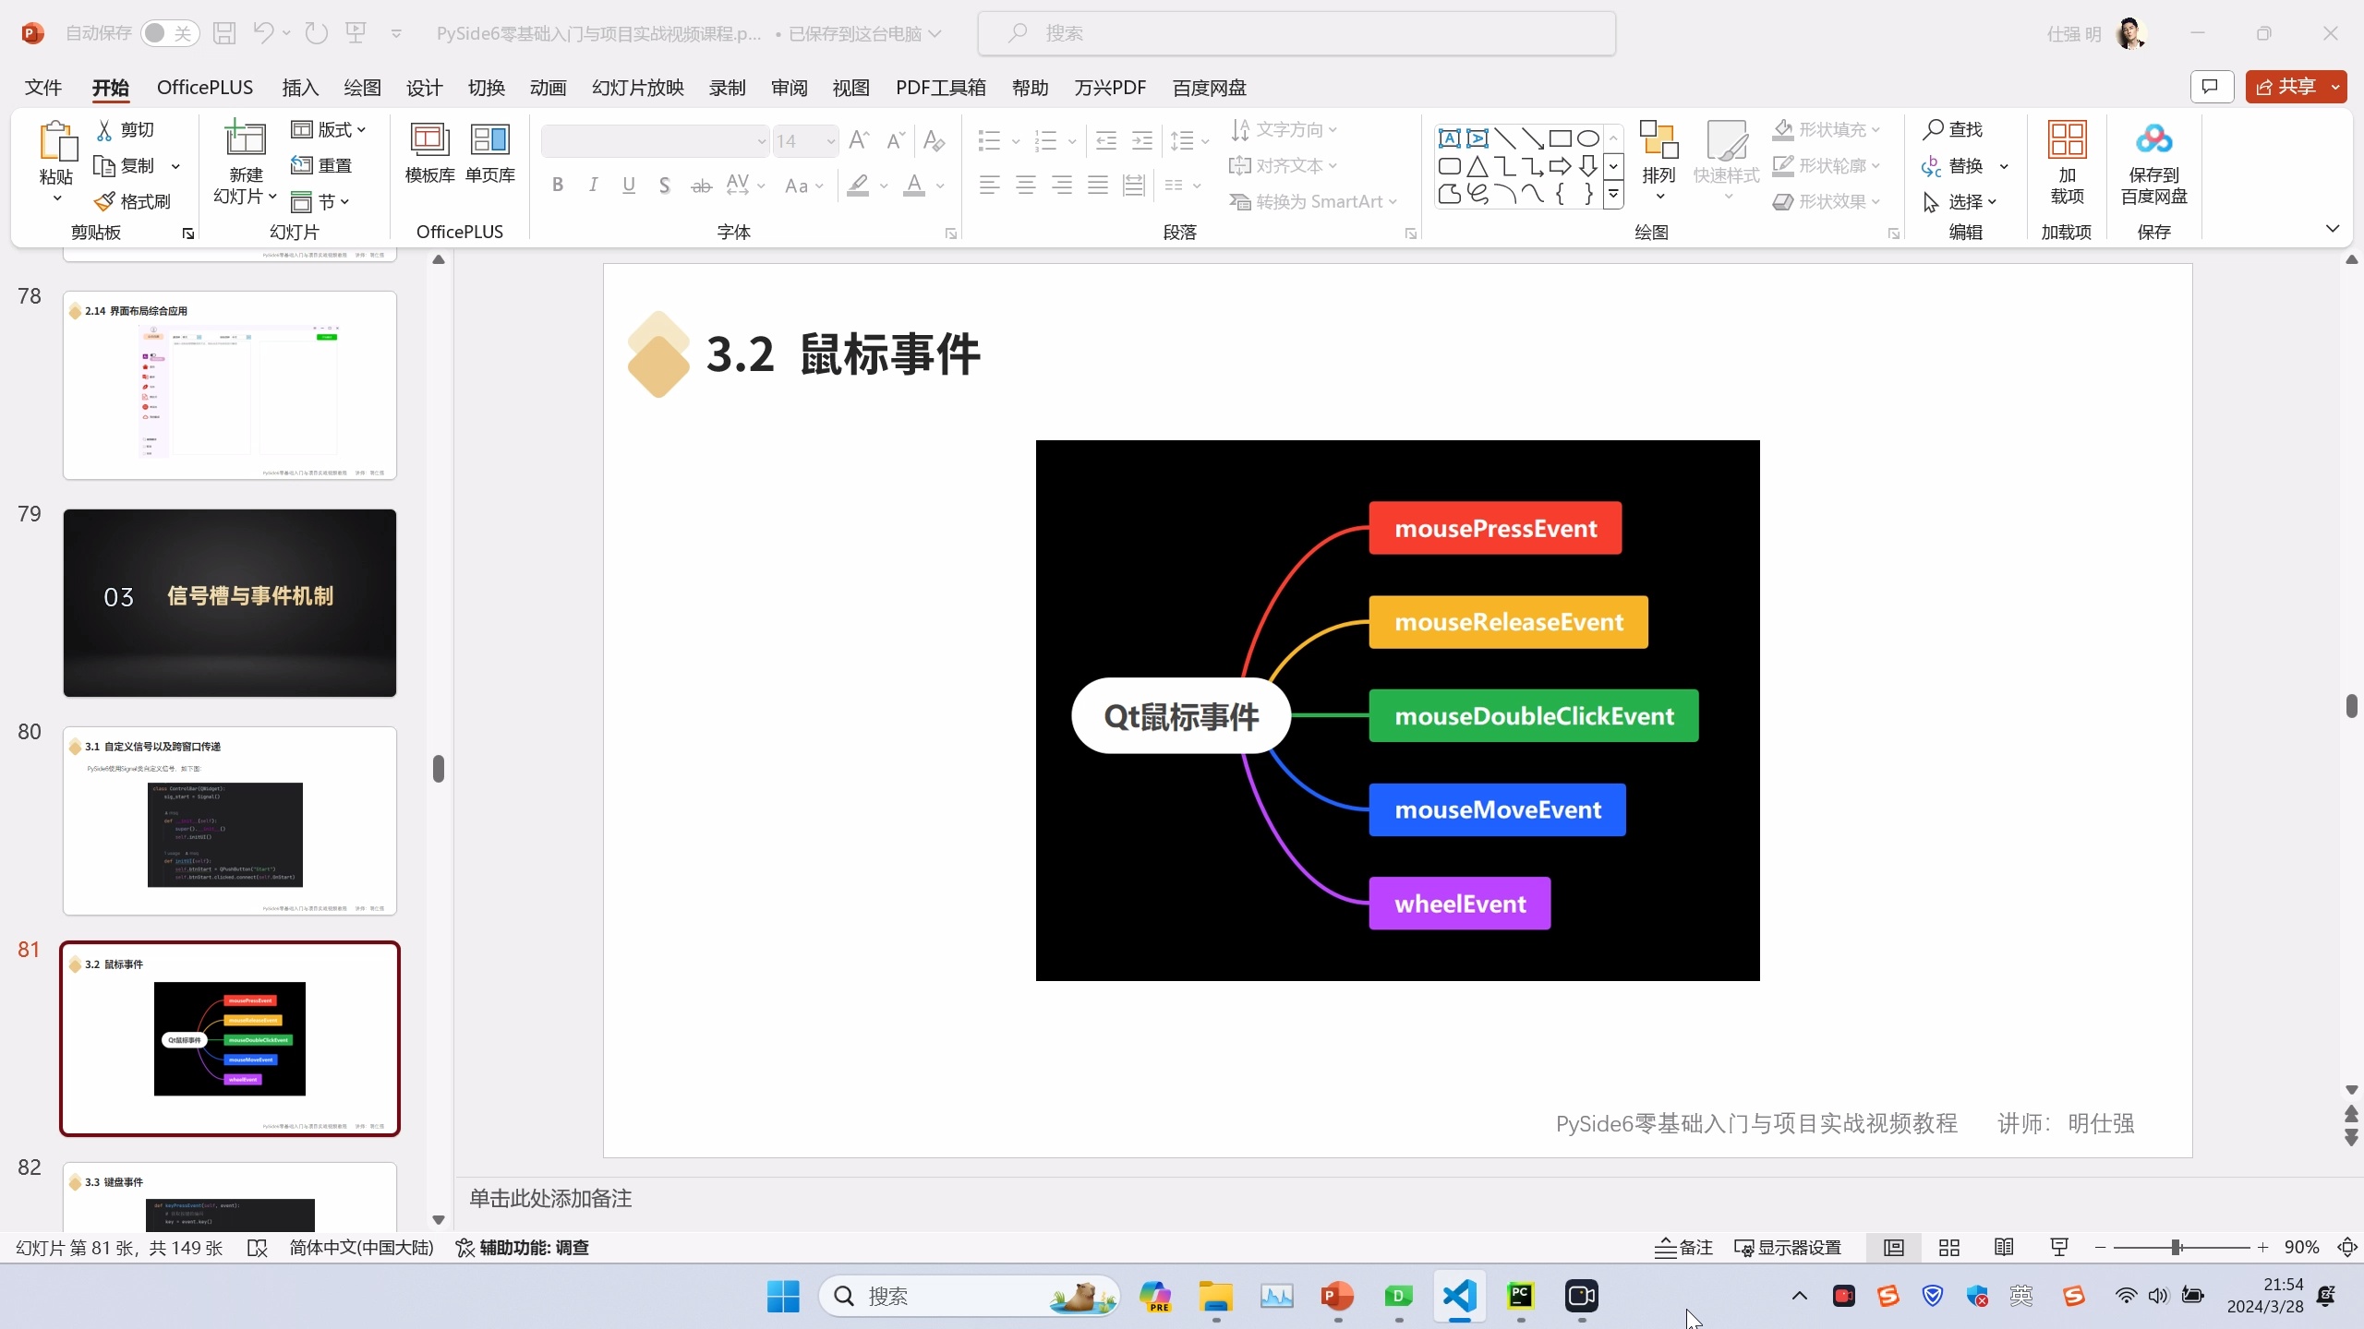This screenshot has height=1329, width=2364.
Task: Toggle underline formatting
Action: click(x=629, y=184)
